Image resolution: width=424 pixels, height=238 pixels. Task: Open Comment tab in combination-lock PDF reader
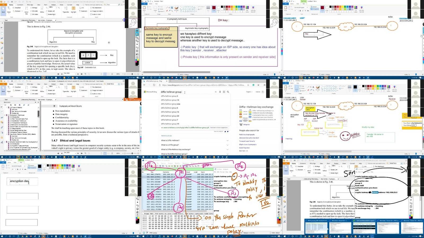coord(20,5)
